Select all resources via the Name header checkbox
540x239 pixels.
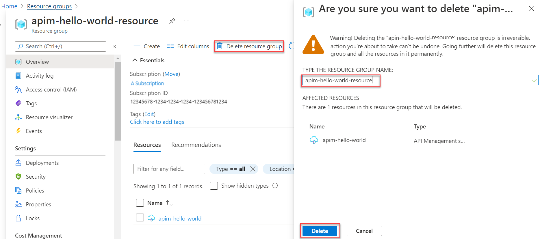[140, 203]
